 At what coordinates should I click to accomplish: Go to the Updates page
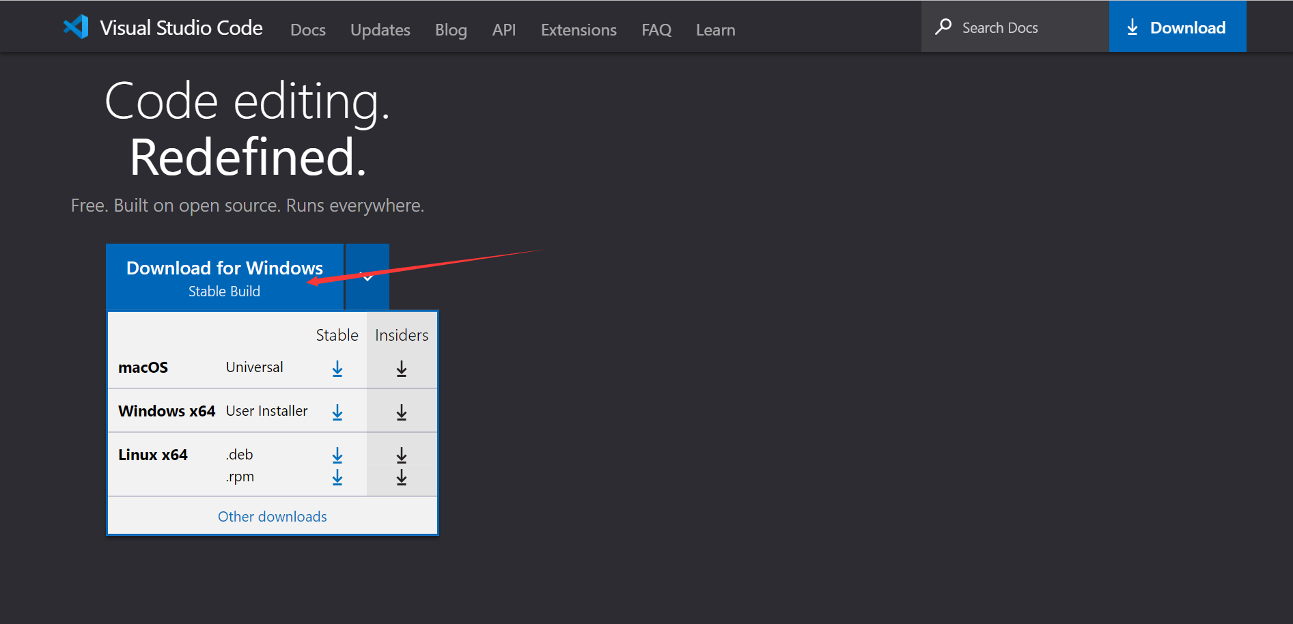pos(380,30)
